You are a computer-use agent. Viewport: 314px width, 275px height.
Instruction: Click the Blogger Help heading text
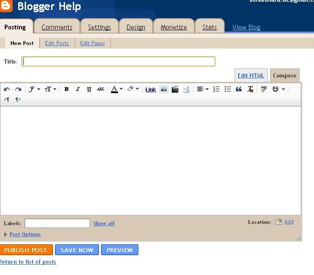(49, 6)
